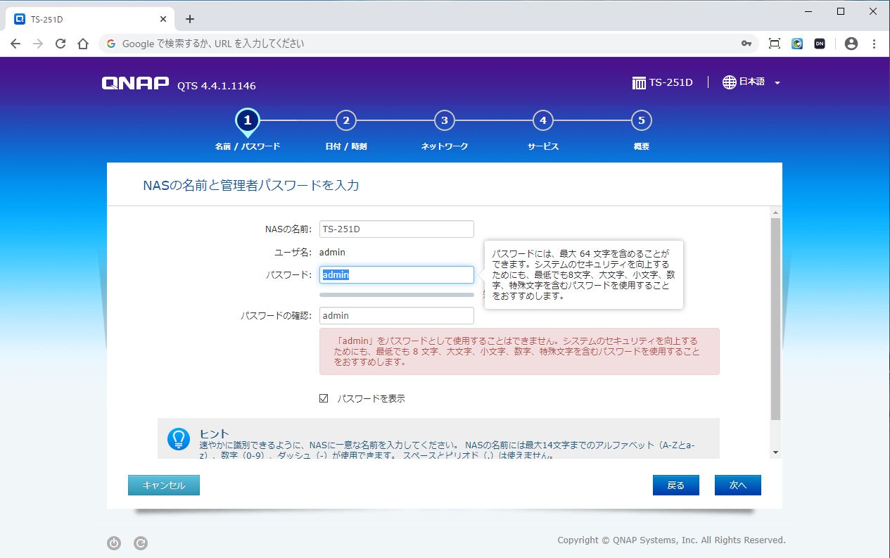Jump to step 2 日付 / 時刻

(345, 121)
